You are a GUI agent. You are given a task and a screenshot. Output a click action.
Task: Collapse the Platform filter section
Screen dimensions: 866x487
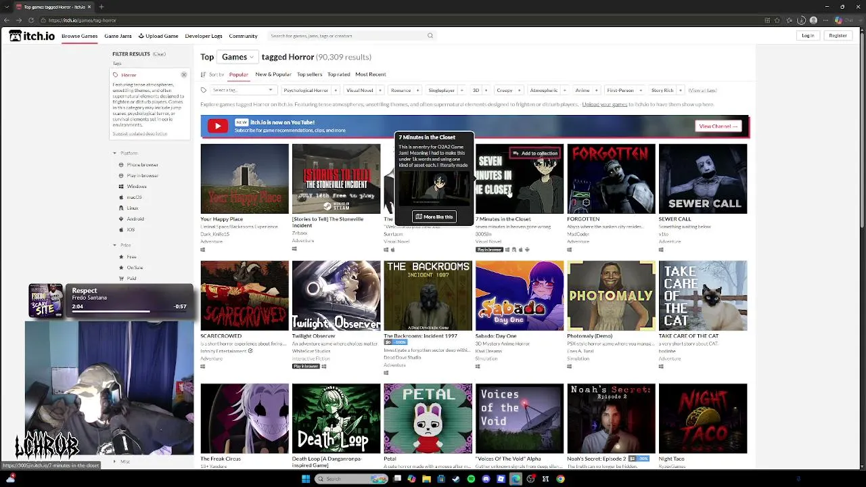(126, 154)
